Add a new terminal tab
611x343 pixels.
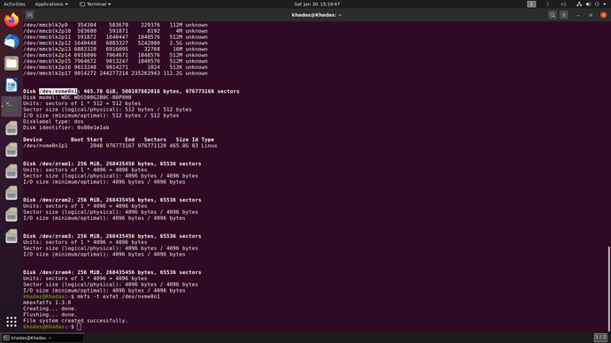(x=29, y=15)
